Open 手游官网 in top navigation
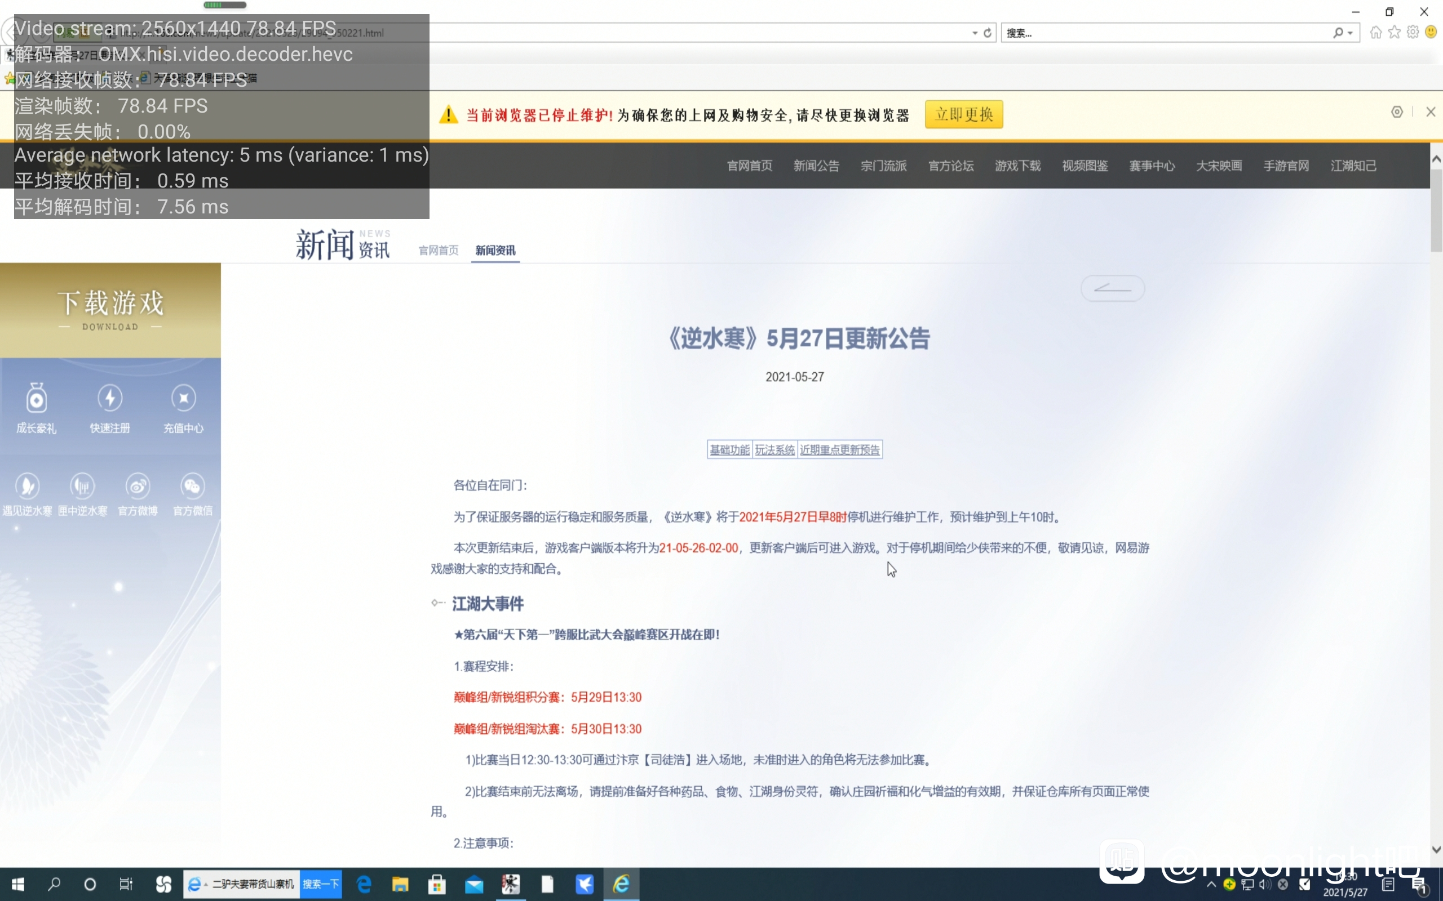Image resolution: width=1443 pixels, height=901 pixels. tap(1286, 166)
